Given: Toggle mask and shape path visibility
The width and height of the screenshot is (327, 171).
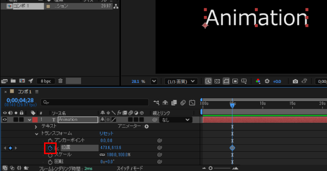Looking at the screenshot, I should pos(226,81).
